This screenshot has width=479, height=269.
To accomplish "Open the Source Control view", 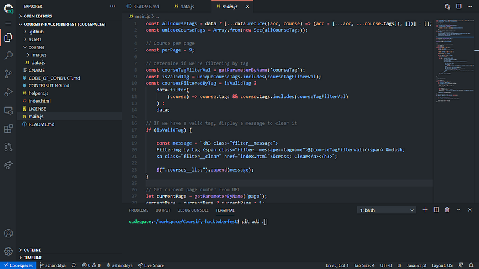I will pyautogui.click(x=8, y=74).
